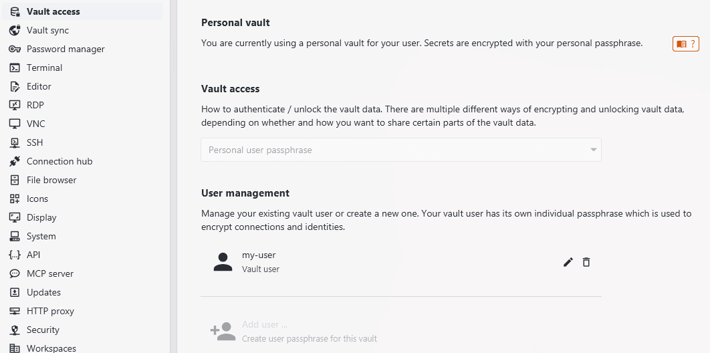Click the MCP server chat icon
The width and height of the screenshot is (710, 353).
[15, 273]
